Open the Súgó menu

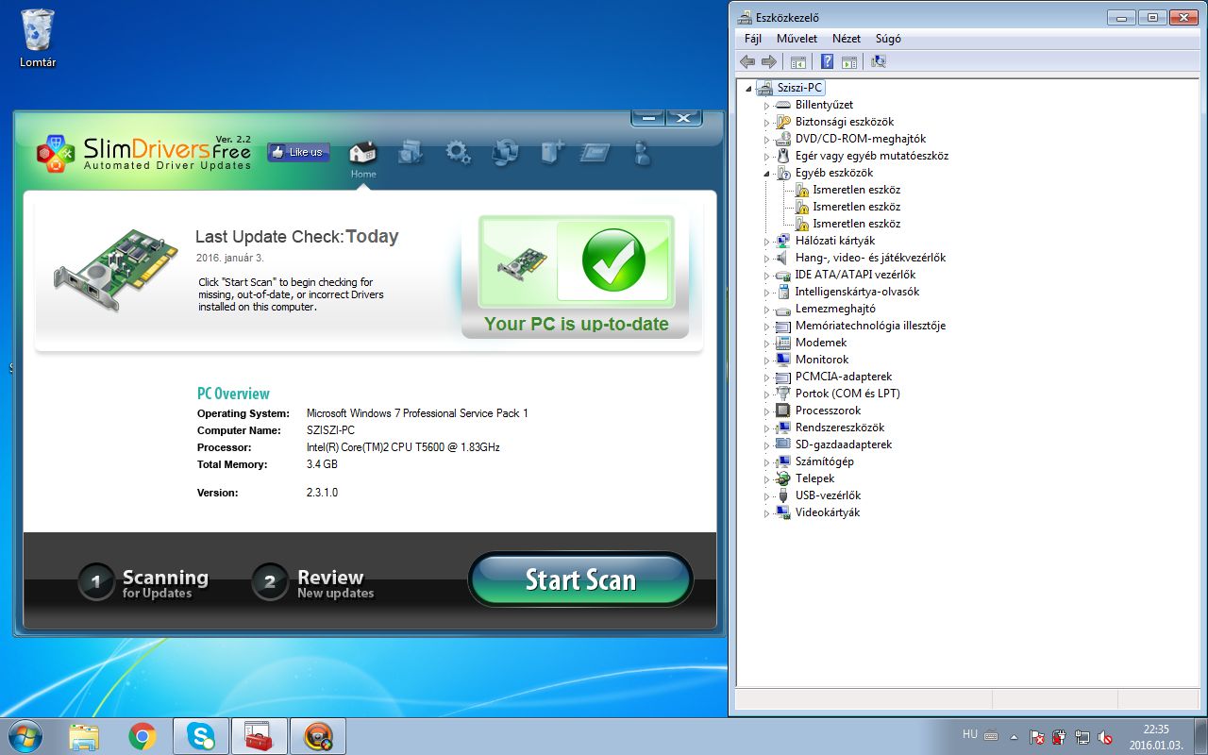point(888,39)
